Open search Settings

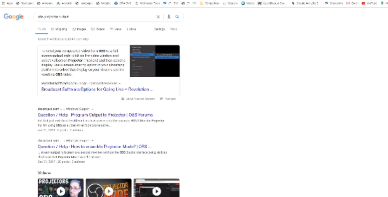coord(159,29)
